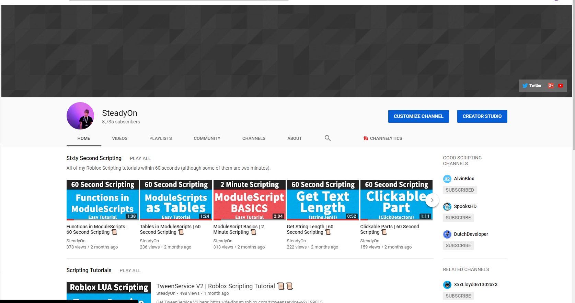
Task: Click SteadyOn uploader under TweenService video
Action: coord(166,293)
